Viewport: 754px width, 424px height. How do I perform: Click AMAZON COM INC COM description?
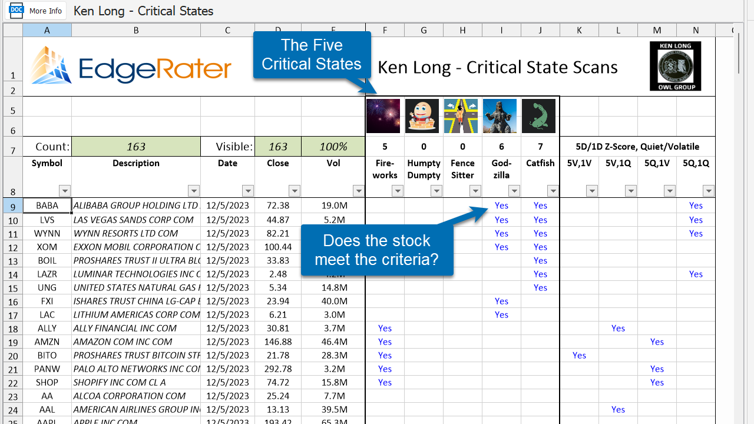(x=136, y=342)
